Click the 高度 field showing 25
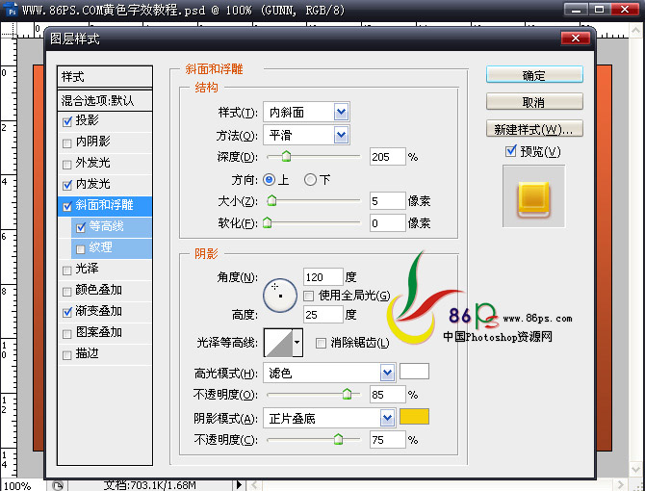 pos(322,315)
